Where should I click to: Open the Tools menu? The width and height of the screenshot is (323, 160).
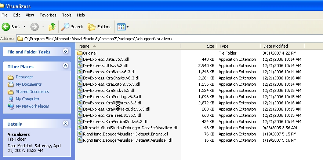tap(67, 15)
